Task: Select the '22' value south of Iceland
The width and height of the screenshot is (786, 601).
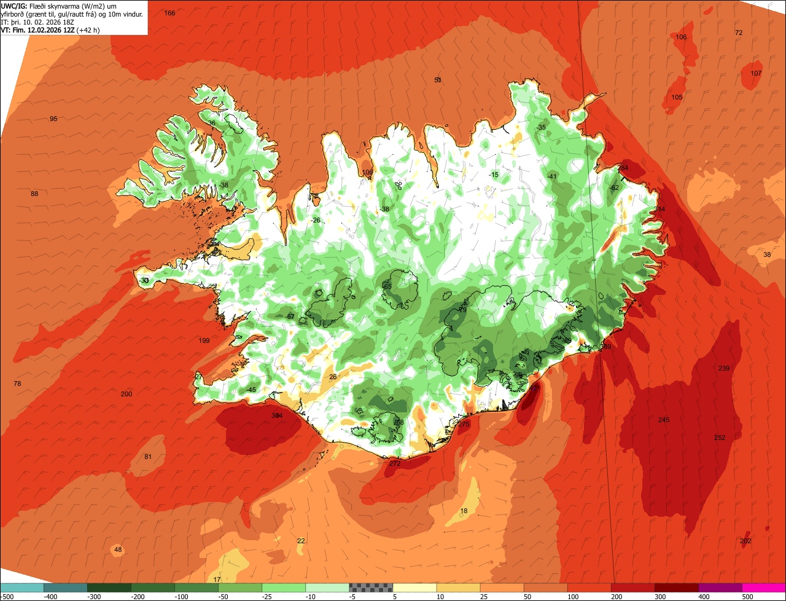Action: (301, 541)
